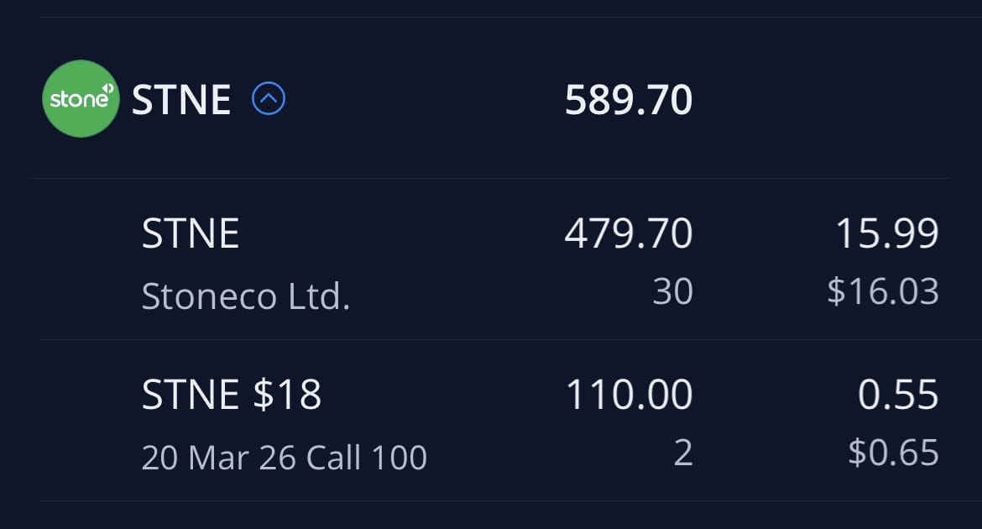Click the $18 strike price label
Viewport: 982px width, 529px height.
pos(288,395)
